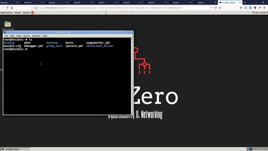268x151 pixels.
Task: Close the Switch7 browser tab
Action: pos(116,3)
